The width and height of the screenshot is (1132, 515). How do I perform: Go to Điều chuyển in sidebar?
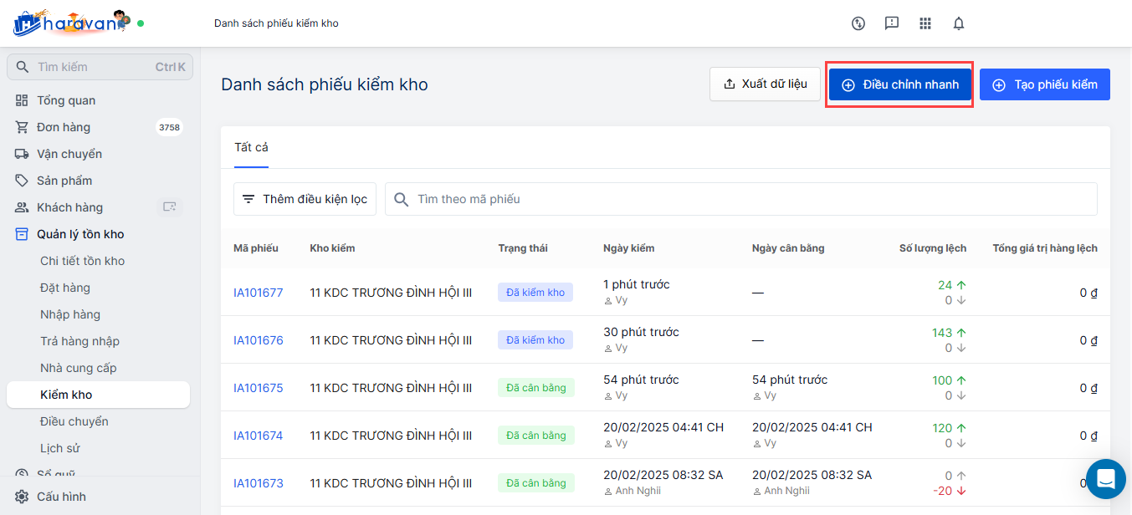[74, 421]
